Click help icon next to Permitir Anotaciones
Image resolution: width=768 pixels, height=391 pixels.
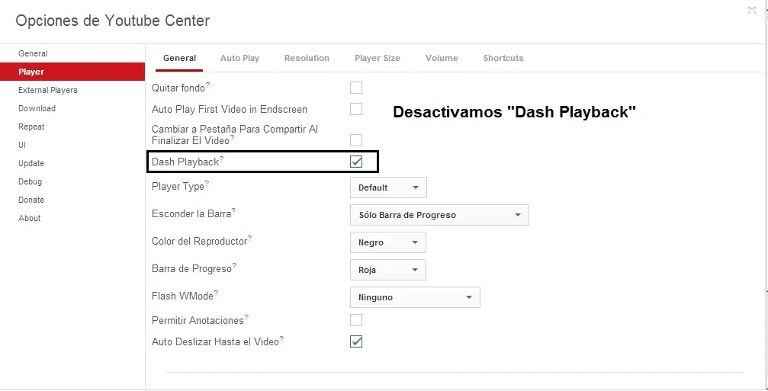tap(246, 318)
